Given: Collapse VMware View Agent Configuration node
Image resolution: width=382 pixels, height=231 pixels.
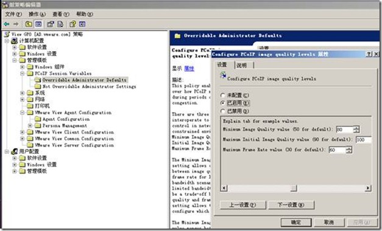Looking at the screenshot, I should (x=23, y=112).
